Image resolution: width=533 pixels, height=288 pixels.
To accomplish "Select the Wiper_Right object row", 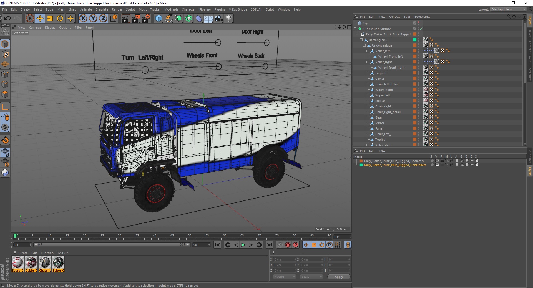I will [x=384, y=90].
